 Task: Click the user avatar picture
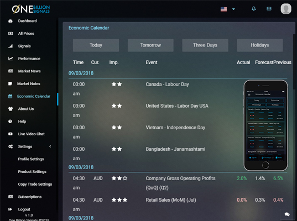point(286,9)
